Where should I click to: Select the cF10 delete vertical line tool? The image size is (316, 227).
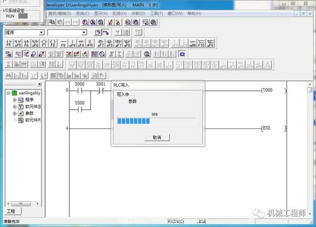point(90,43)
